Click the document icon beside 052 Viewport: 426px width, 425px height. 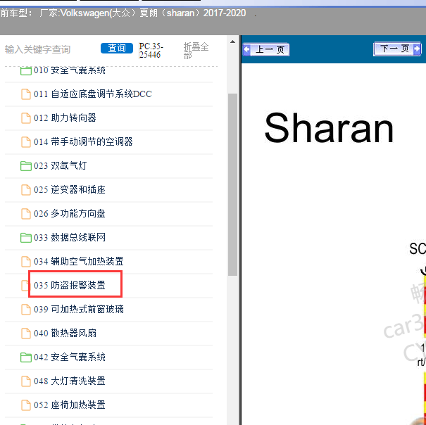click(26, 405)
